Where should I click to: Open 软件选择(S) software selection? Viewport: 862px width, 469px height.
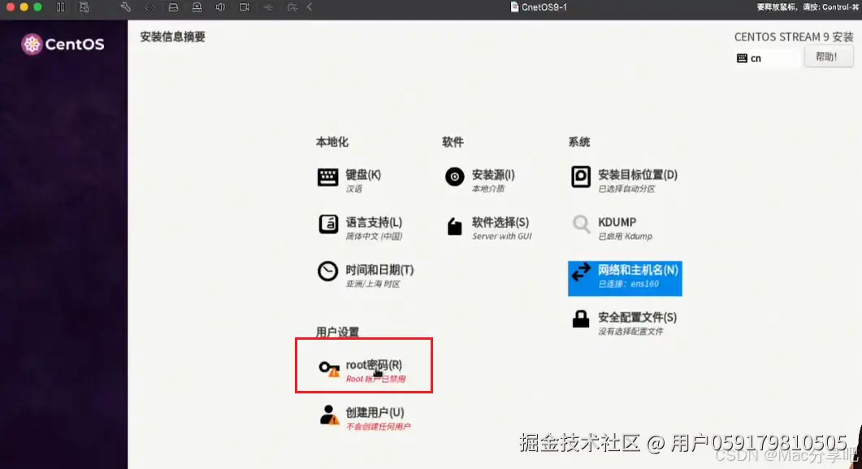pyautogui.click(x=454, y=225)
